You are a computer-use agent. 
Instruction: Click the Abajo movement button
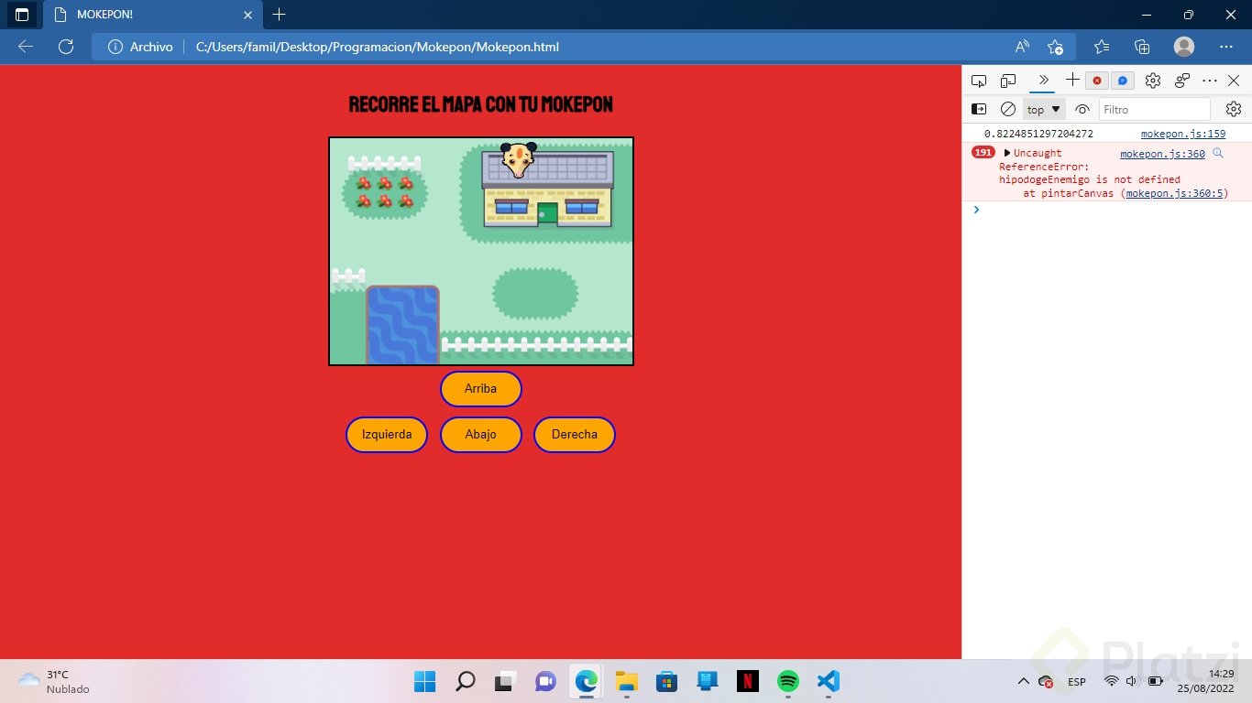pos(480,435)
